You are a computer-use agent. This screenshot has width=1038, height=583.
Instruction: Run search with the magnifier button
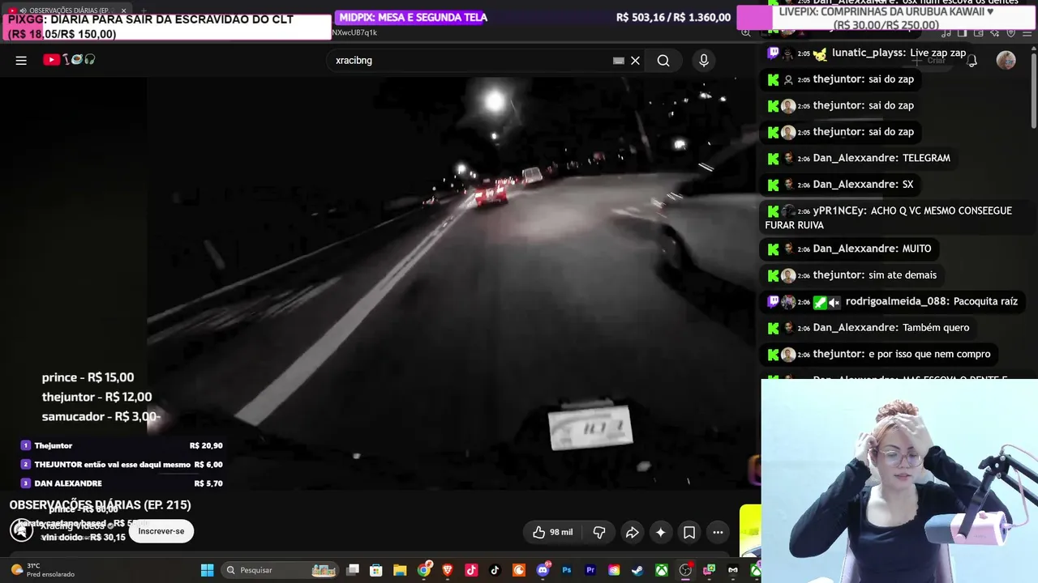(663, 61)
